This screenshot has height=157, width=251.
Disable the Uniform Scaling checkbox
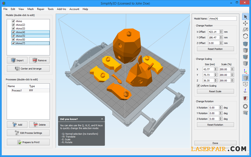click(x=198, y=86)
